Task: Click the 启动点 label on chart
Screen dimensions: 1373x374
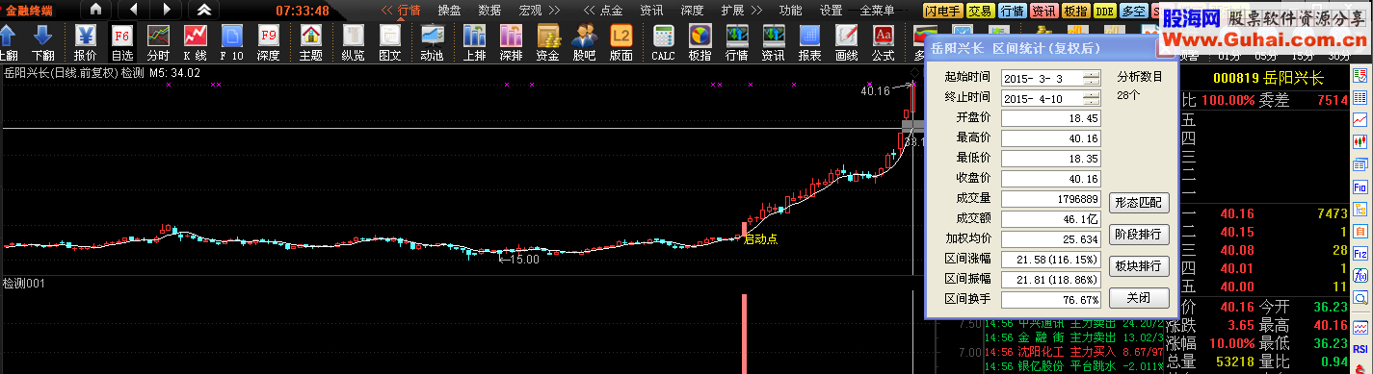Action: (x=761, y=238)
